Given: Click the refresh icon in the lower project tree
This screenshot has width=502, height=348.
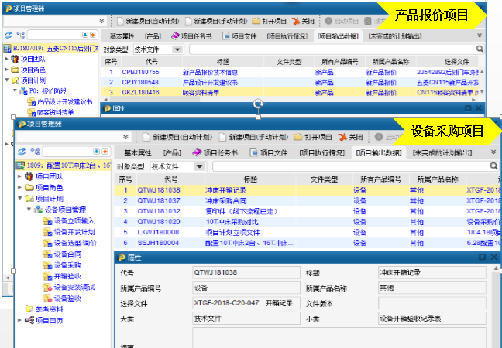Looking at the screenshot, I should [x=23, y=152].
